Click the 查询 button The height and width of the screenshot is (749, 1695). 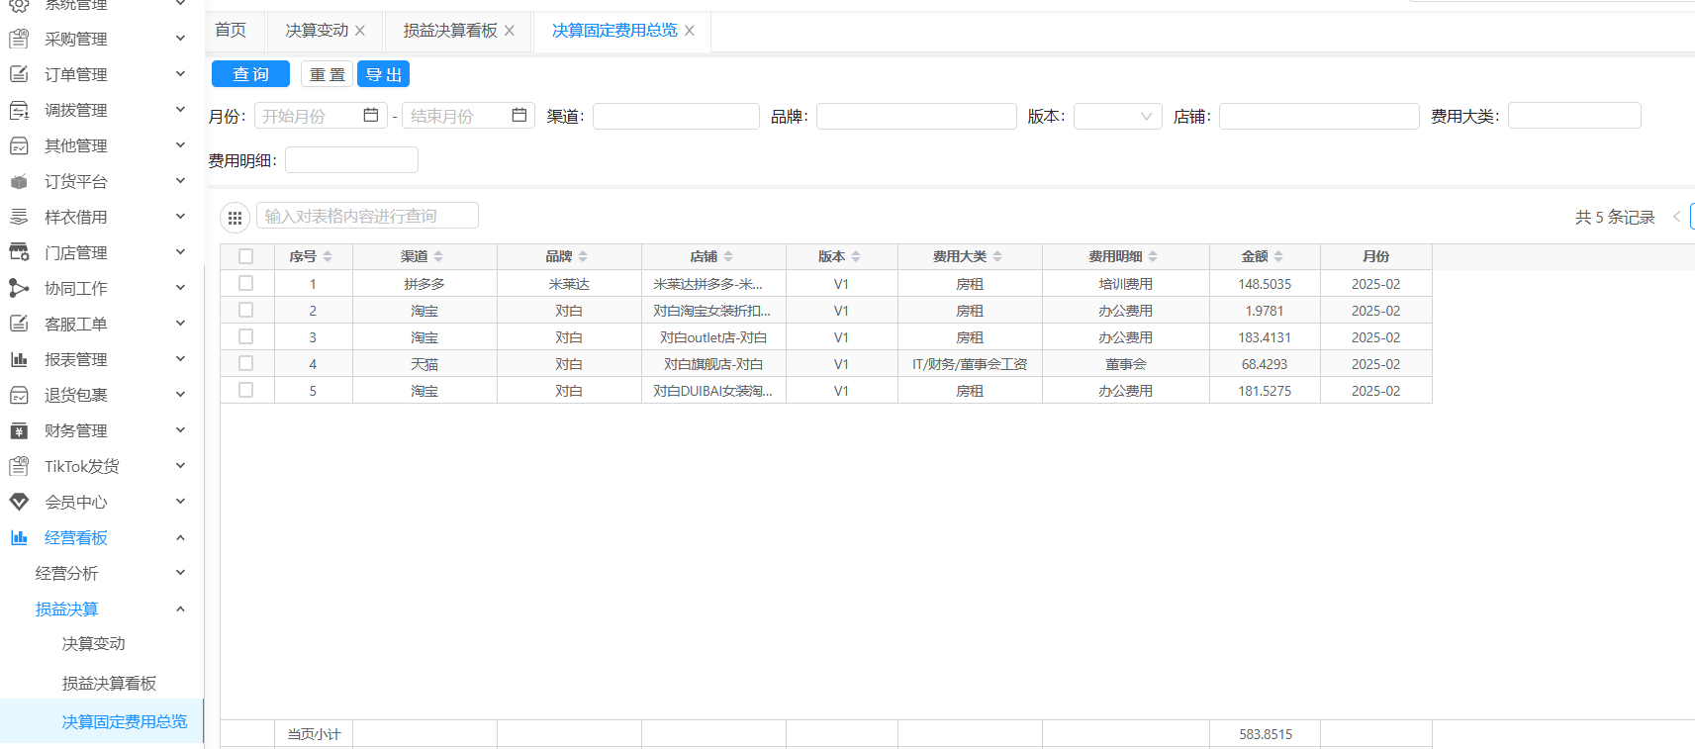(x=250, y=74)
